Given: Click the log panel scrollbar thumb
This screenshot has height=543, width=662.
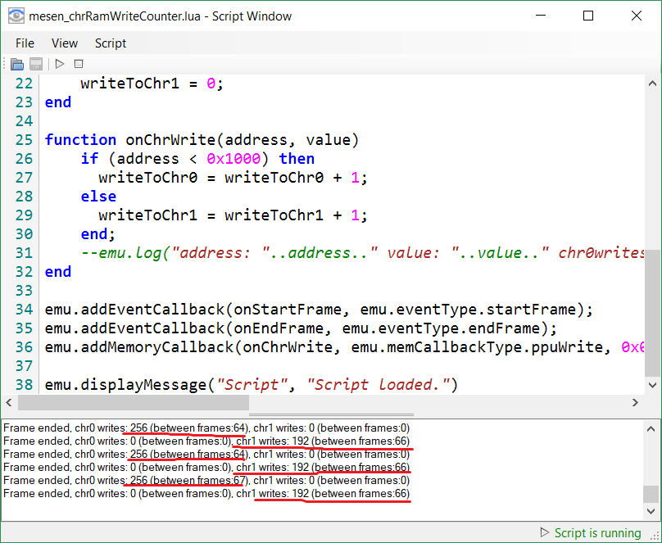Looking at the screenshot, I should click(651, 494).
